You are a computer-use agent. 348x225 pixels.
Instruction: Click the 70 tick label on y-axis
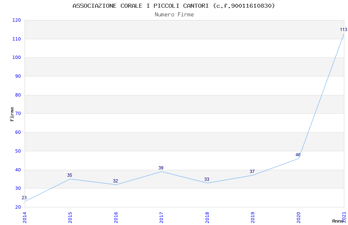18,114
